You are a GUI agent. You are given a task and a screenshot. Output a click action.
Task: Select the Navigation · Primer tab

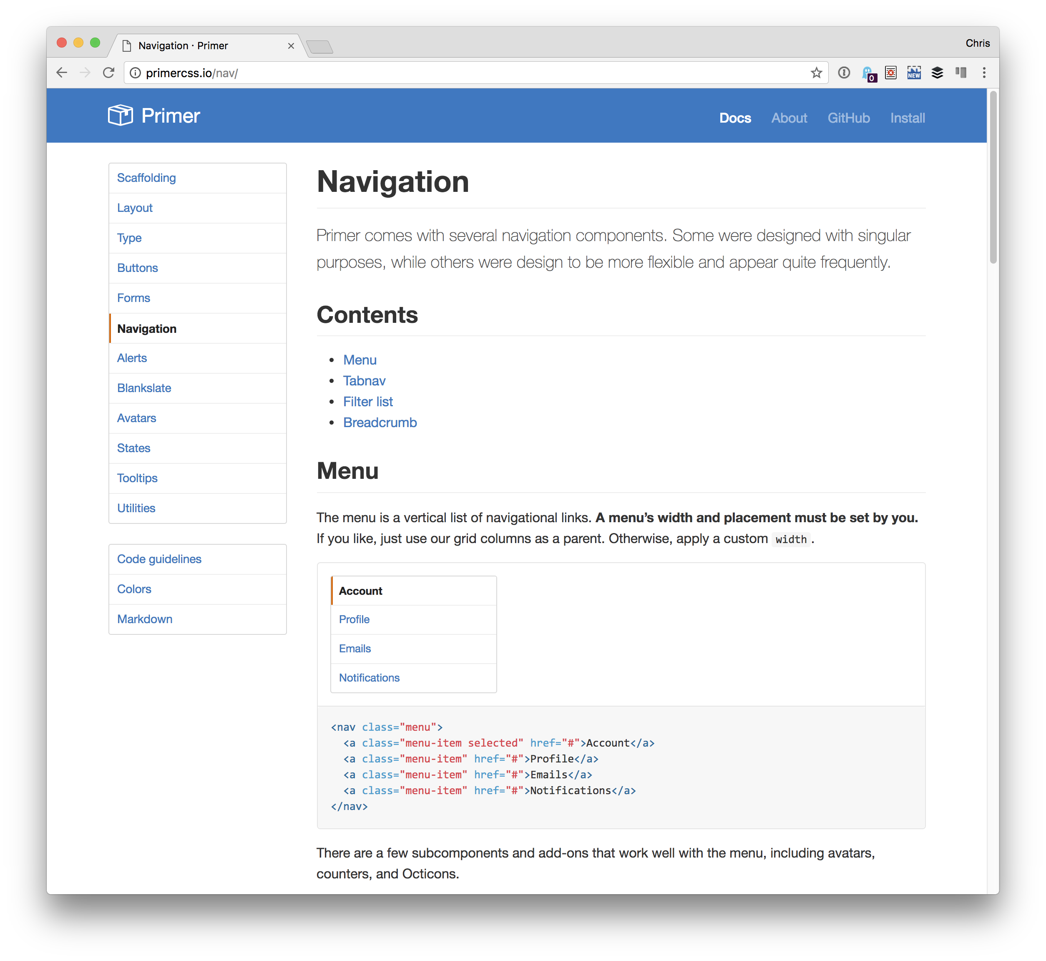(x=208, y=46)
